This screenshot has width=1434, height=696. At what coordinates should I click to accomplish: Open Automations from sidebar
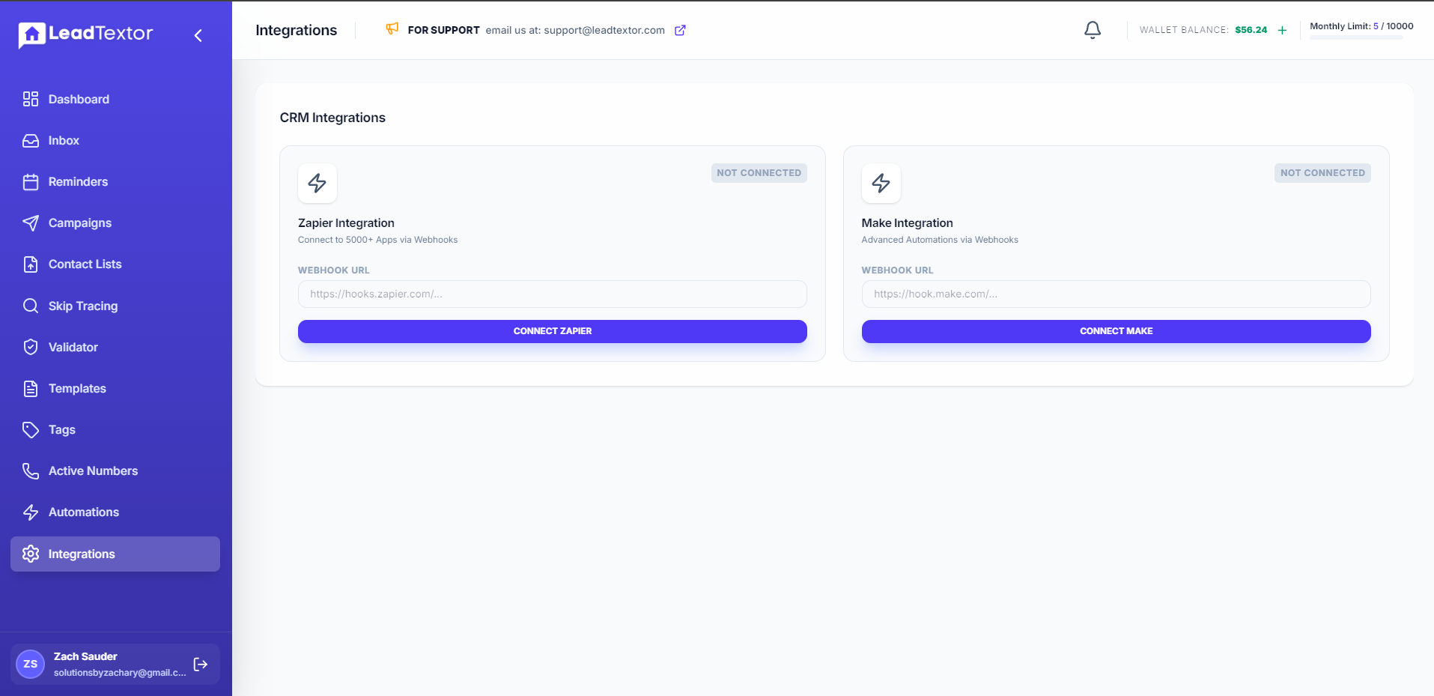click(115, 512)
